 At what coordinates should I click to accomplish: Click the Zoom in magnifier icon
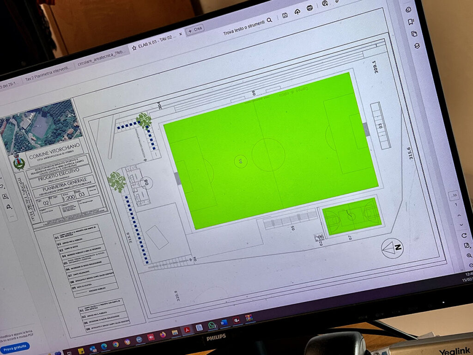(469, 256)
